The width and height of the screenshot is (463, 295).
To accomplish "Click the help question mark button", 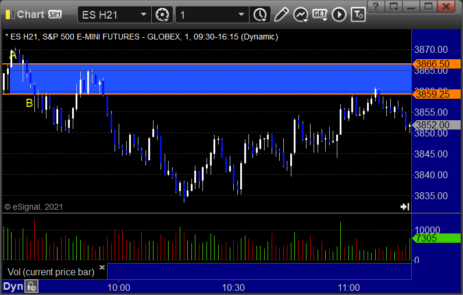I will (376, 6).
